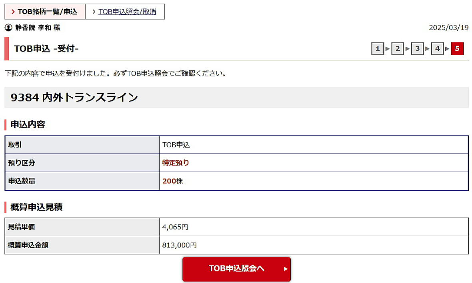
Task: Click the confirmation message starting 下記の内容で
Action: (x=116, y=74)
